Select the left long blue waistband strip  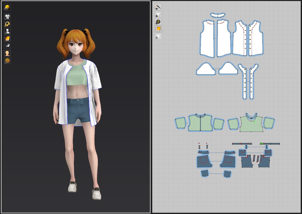coord(242,144)
